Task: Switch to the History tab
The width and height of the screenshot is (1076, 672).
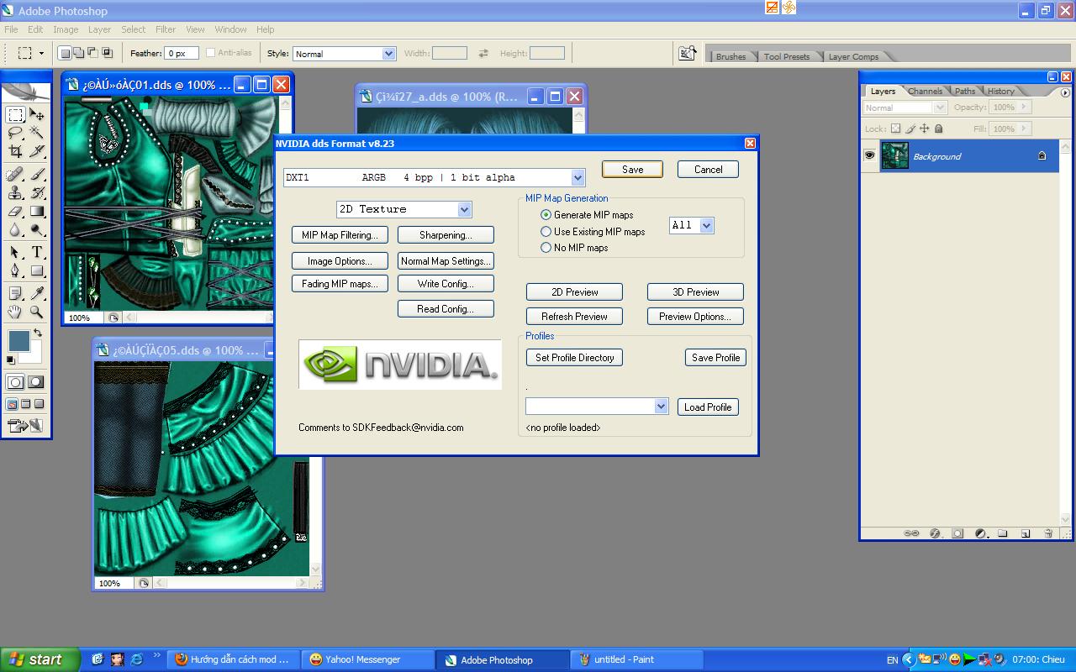Action: click(1000, 91)
